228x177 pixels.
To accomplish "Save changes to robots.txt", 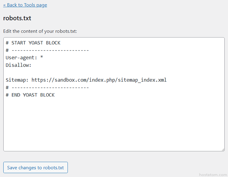I will click(35, 168).
